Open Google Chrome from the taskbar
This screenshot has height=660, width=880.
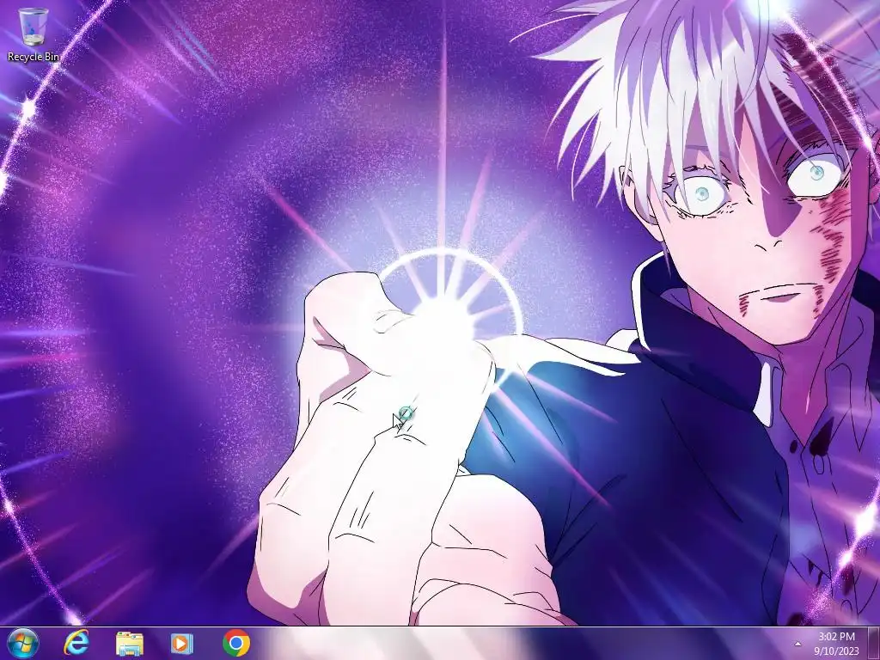pos(236,643)
